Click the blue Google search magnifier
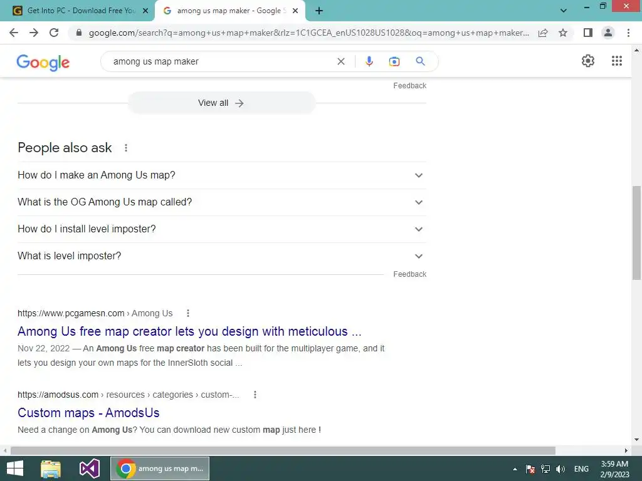The width and height of the screenshot is (642, 481). (x=420, y=61)
